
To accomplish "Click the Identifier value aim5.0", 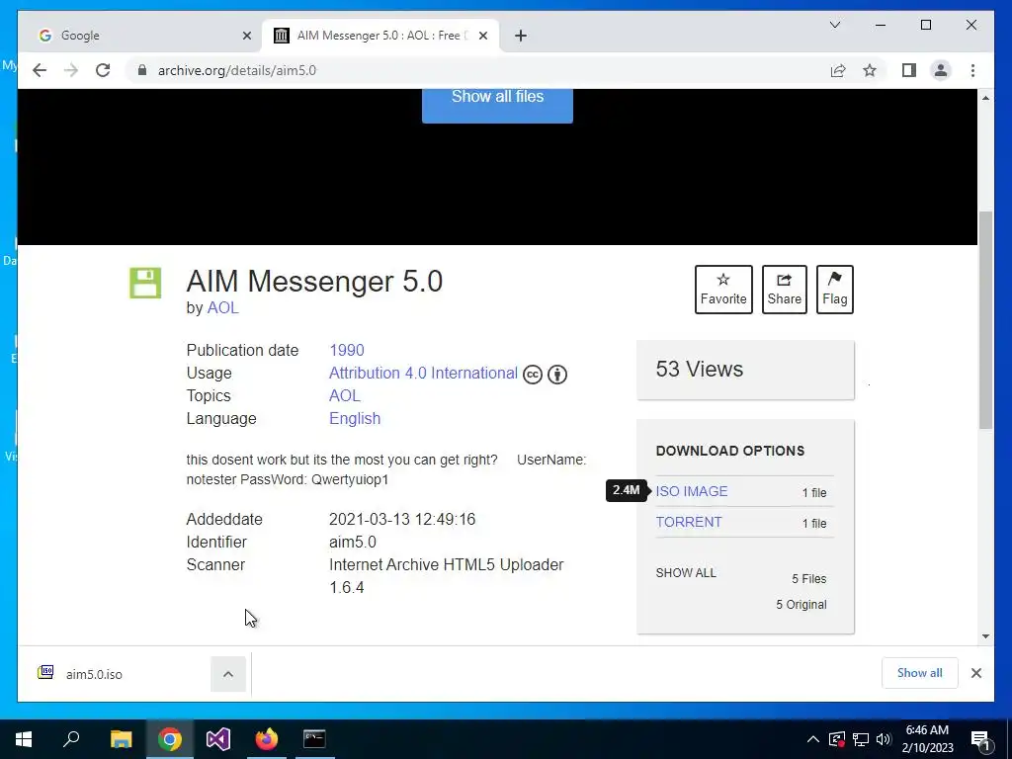I will pos(353,543).
